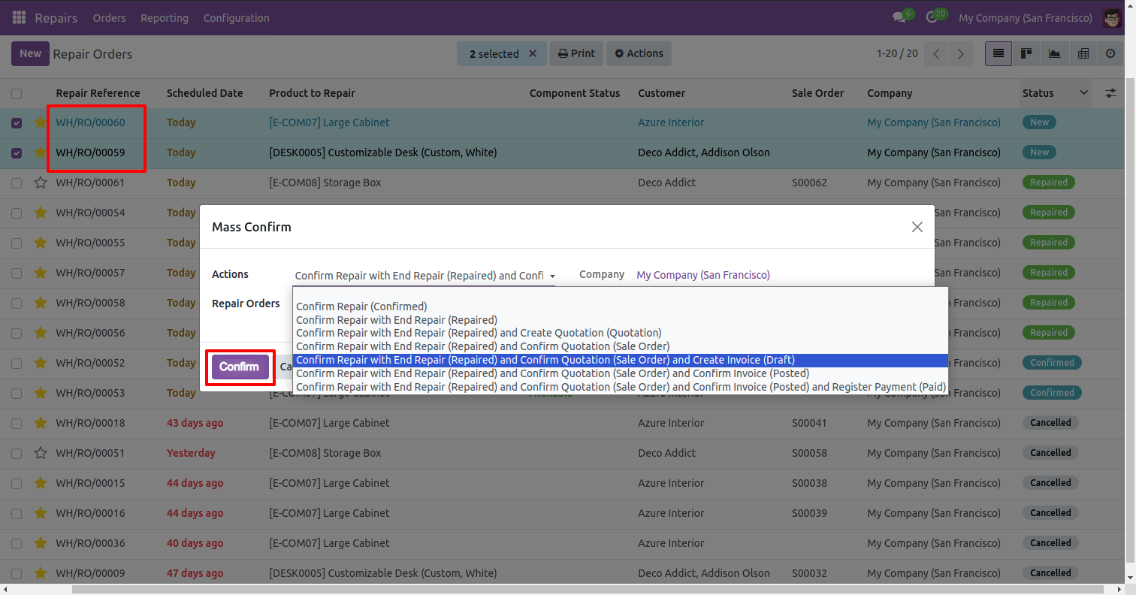Click the New repair order button
The width and height of the screenshot is (1136, 595).
pos(30,54)
